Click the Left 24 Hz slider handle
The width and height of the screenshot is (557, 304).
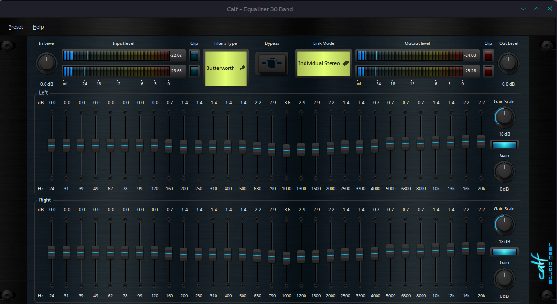(52, 145)
